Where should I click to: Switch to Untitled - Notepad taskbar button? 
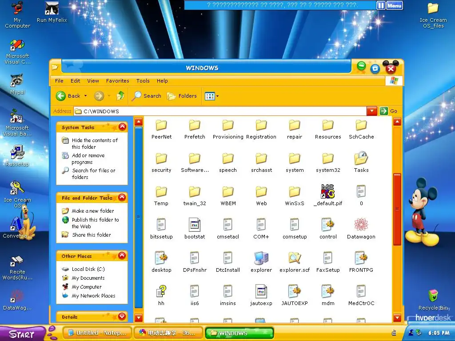pyautogui.click(x=97, y=333)
